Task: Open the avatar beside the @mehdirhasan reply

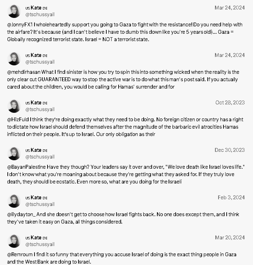Action: (14, 59)
